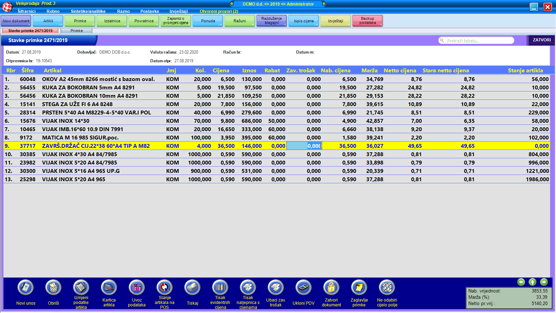The width and height of the screenshot is (556, 313).
Task: Click Tisak evidentnih cijena barcode icon
Action: (x=220, y=288)
